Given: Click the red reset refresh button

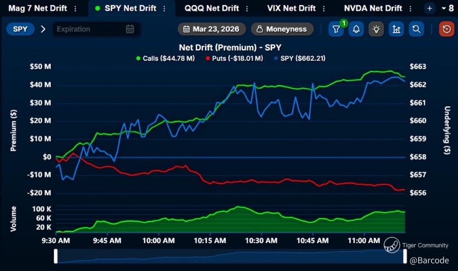Looking at the screenshot, I should click(x=447, y=29).
